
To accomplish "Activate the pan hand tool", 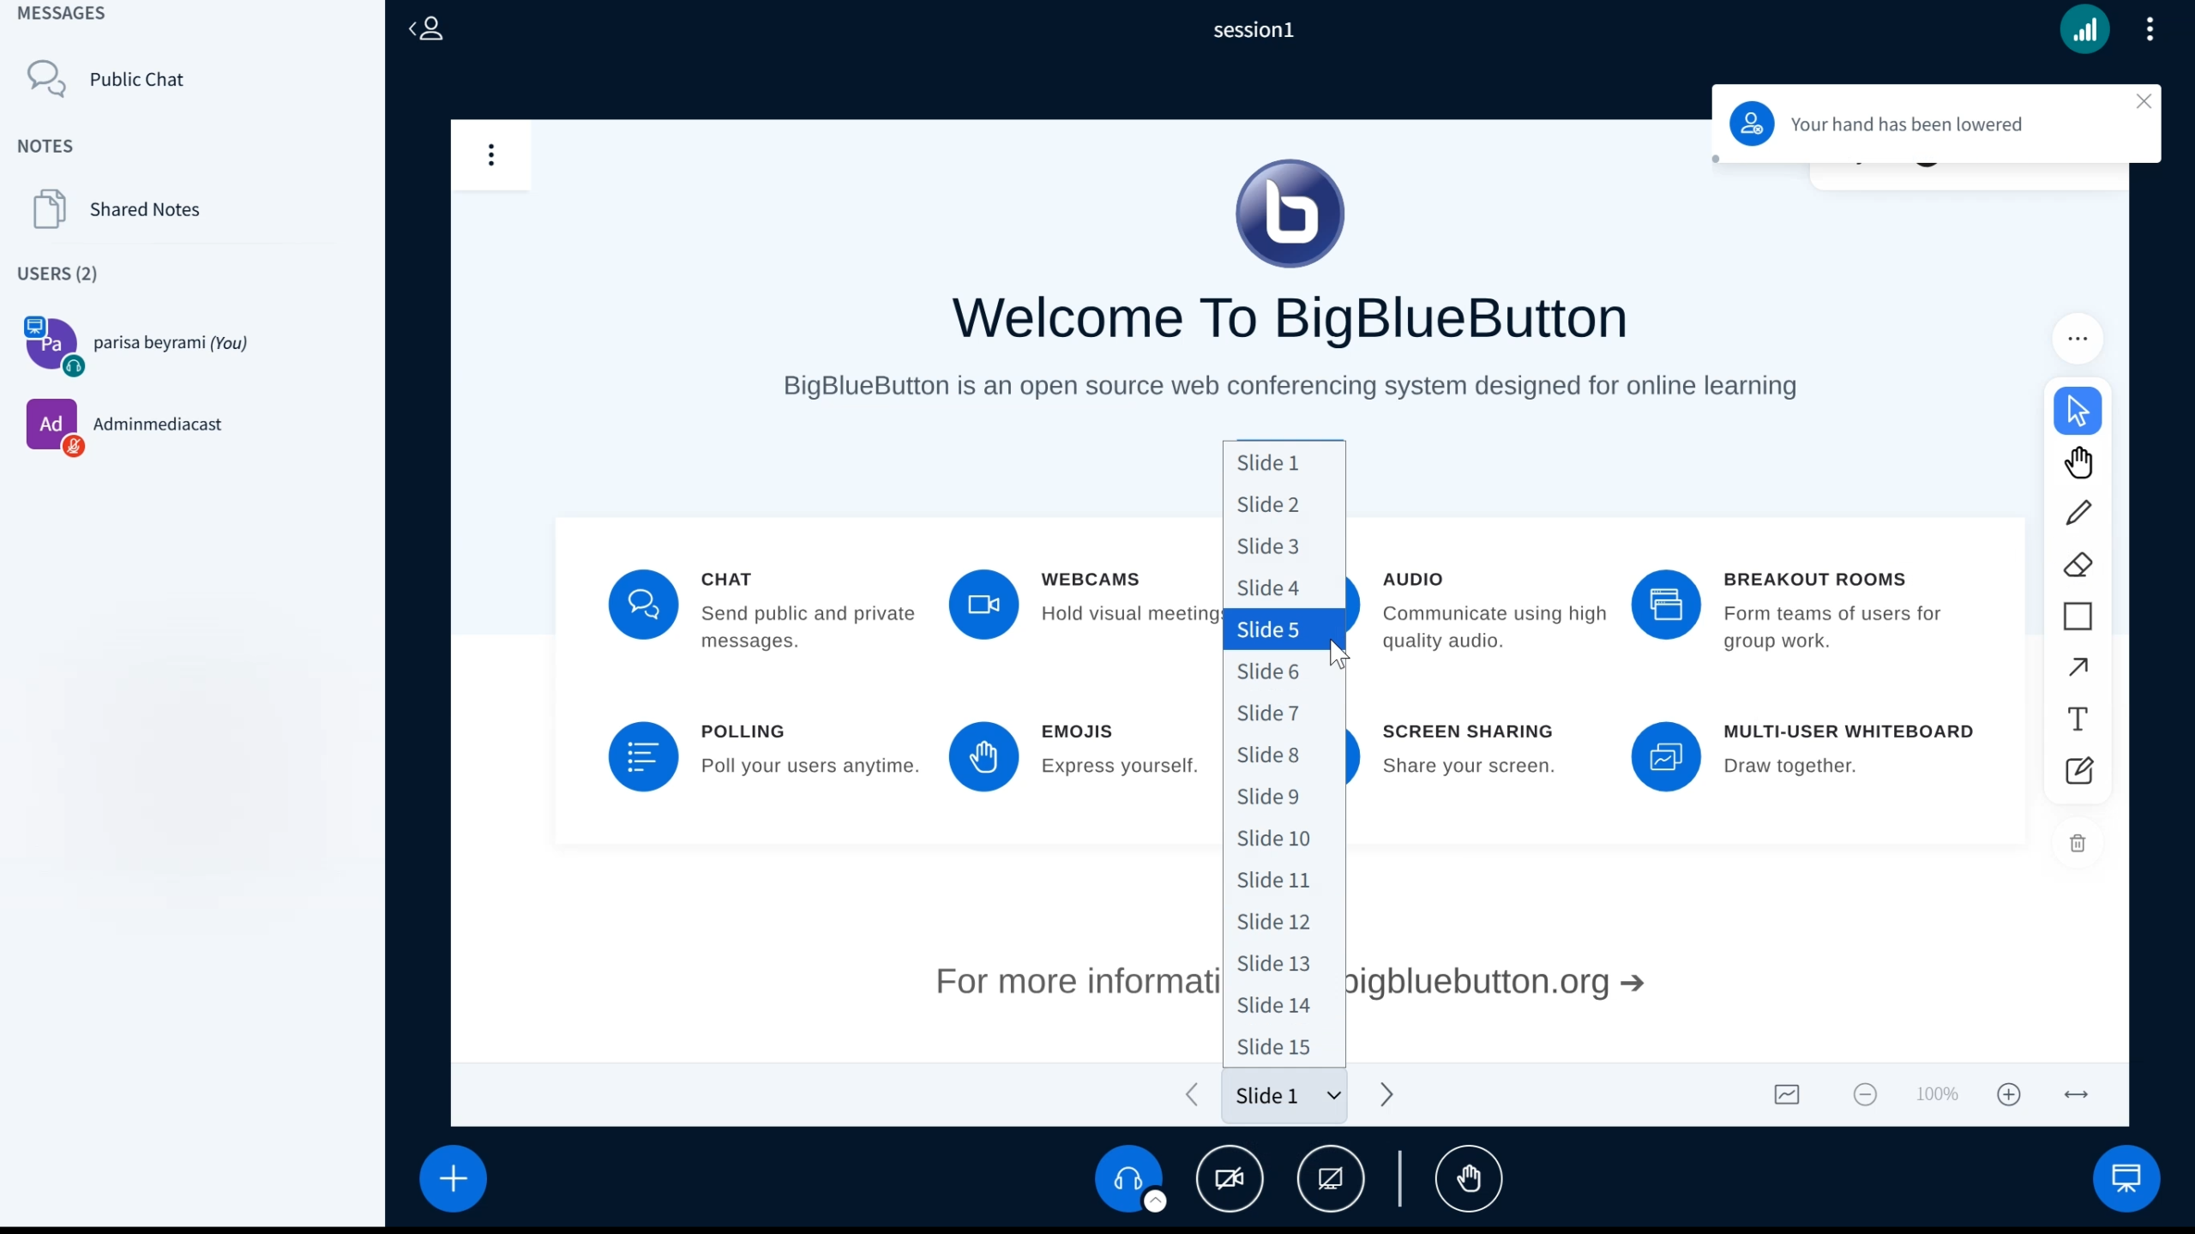I will click(2078, 462).
